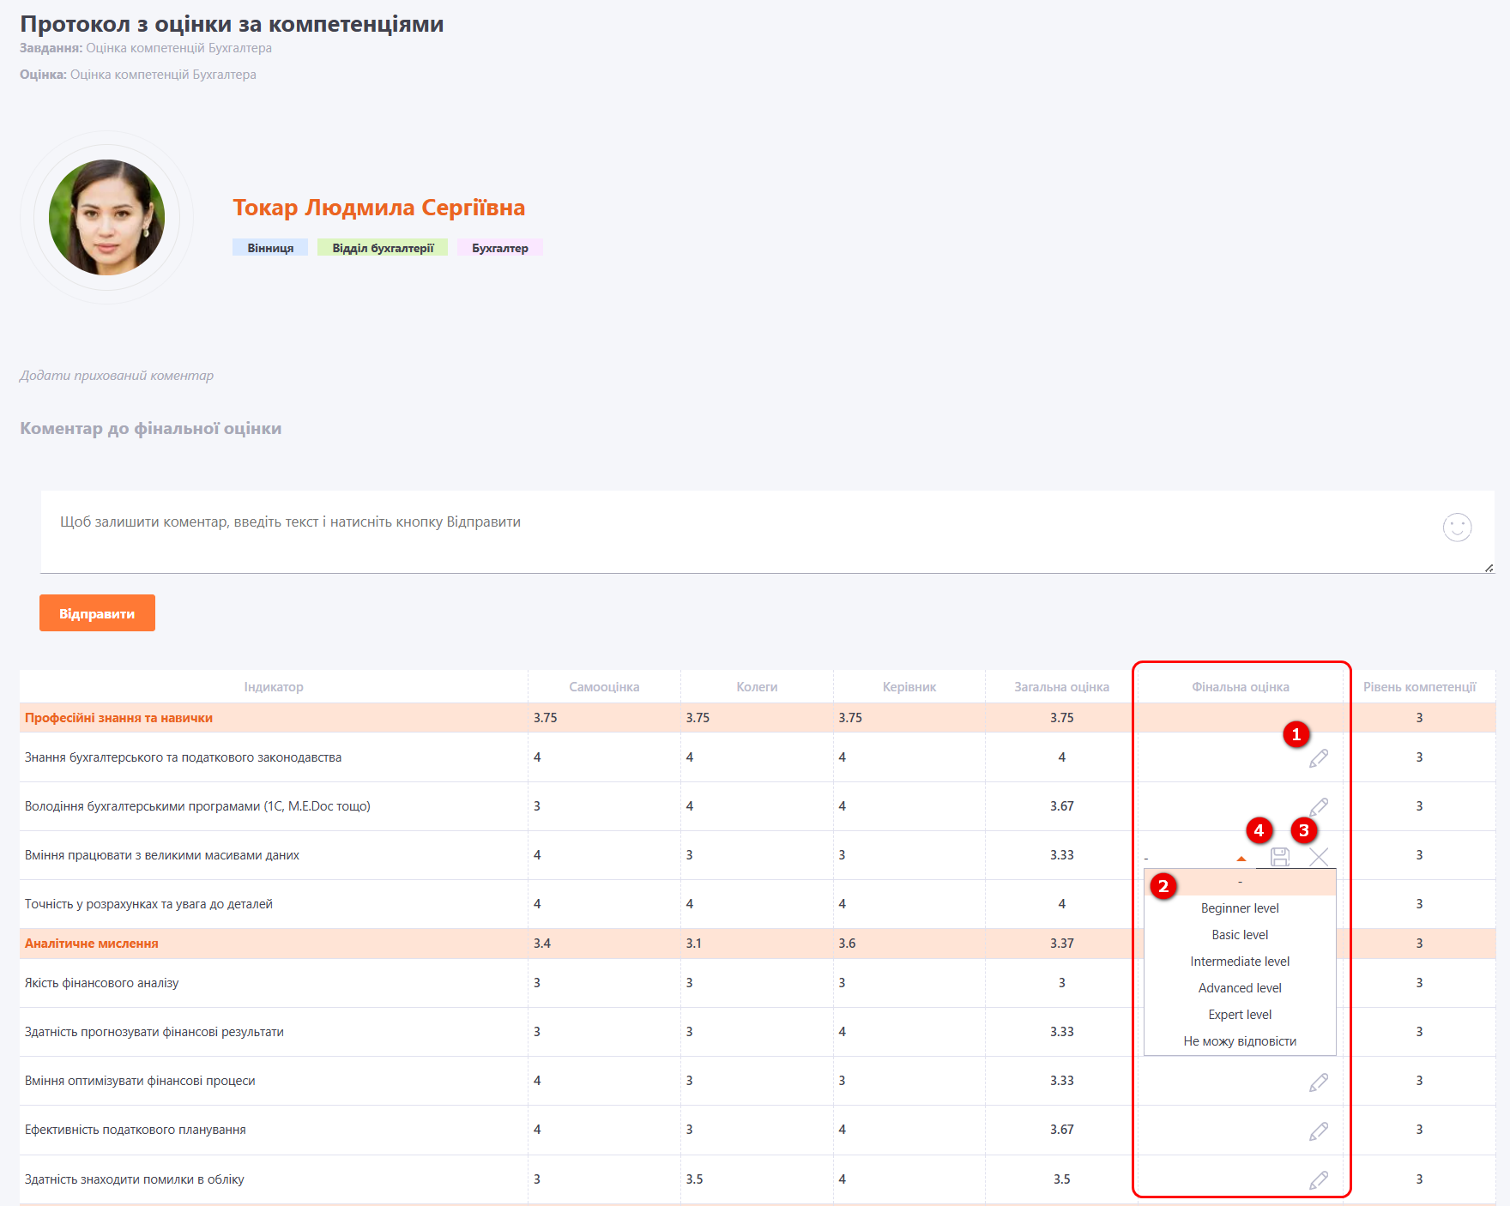Edit final score for Здатність знаходити помилки
Image resolution: width=1510 pixels, height=1206 pixels.
tap(1319, 1180)
